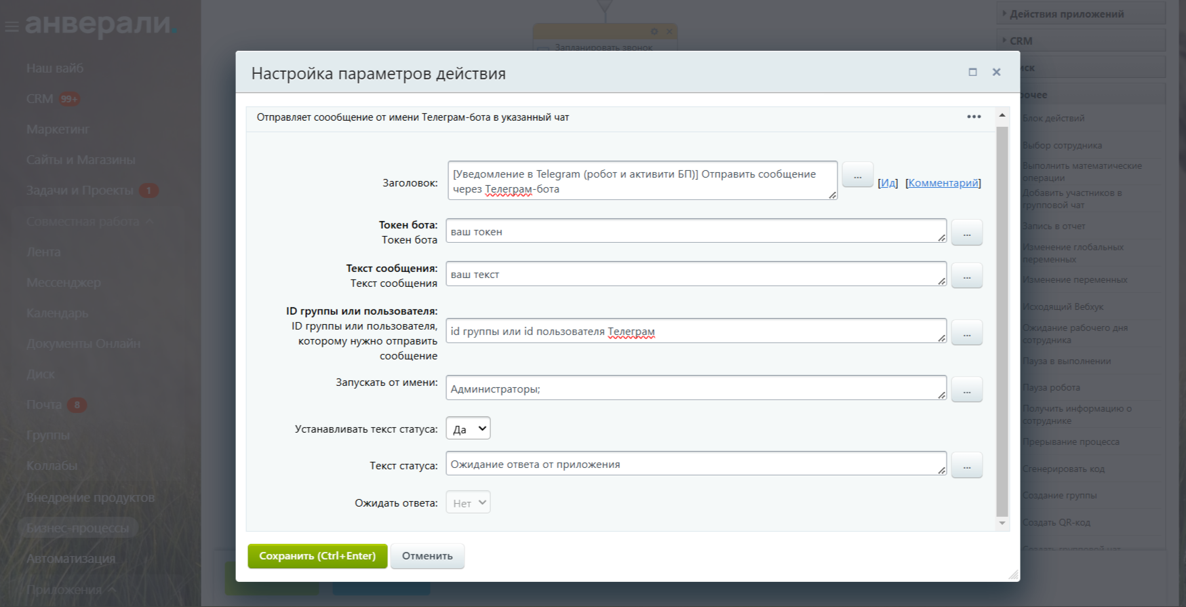This screenshot has width=1186, height=607.
Task: Open Задачи и Проекты in sidebar
Action: click(79, 191)
